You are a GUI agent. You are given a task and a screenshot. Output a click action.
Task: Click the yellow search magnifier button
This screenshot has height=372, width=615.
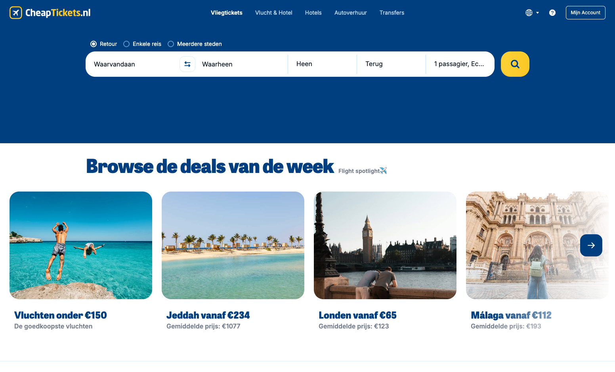(515, 64)
